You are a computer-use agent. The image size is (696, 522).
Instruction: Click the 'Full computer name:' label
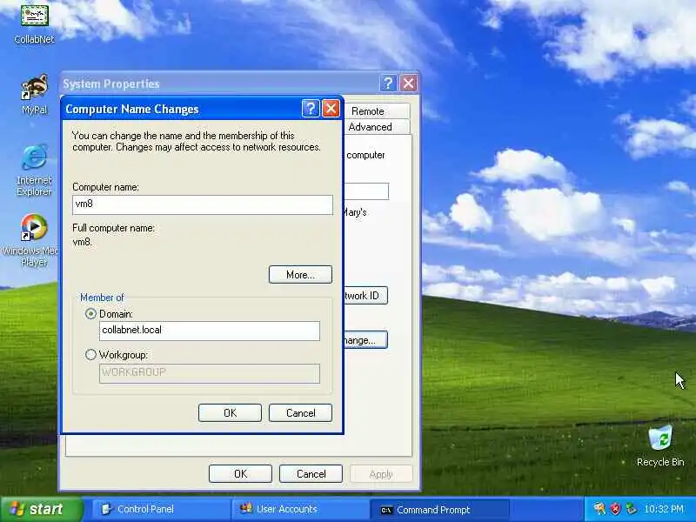[x=113, y=228]
